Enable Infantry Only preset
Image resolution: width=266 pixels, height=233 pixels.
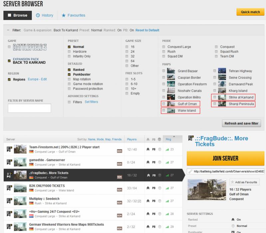(69, 56)
